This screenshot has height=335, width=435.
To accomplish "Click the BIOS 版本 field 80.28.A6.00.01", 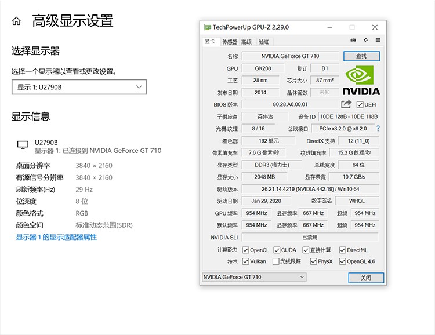I will pos(290,104).
